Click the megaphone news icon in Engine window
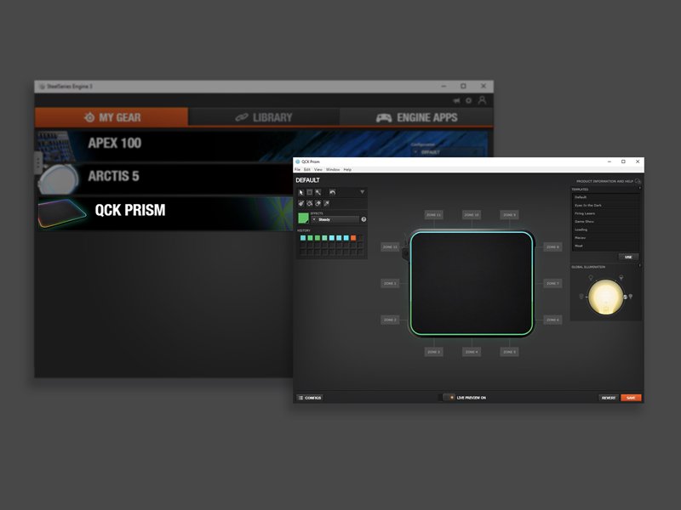The height and width of the screenshot is (510, 681). click(456, 100)
